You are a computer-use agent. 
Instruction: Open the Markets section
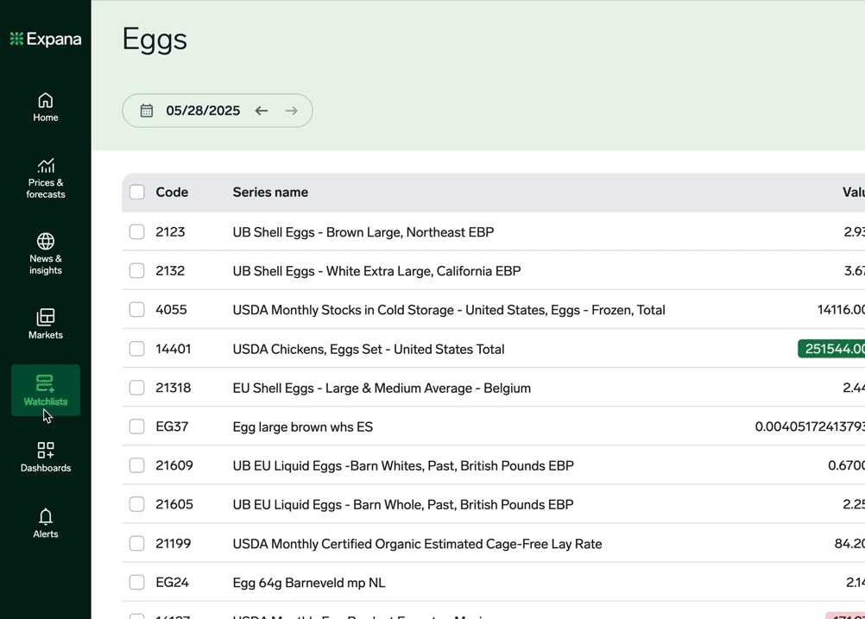[45, 324]
